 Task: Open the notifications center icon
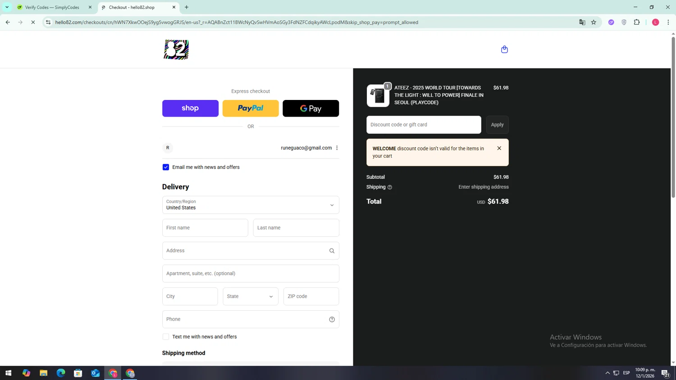click(x=665, y=373)
